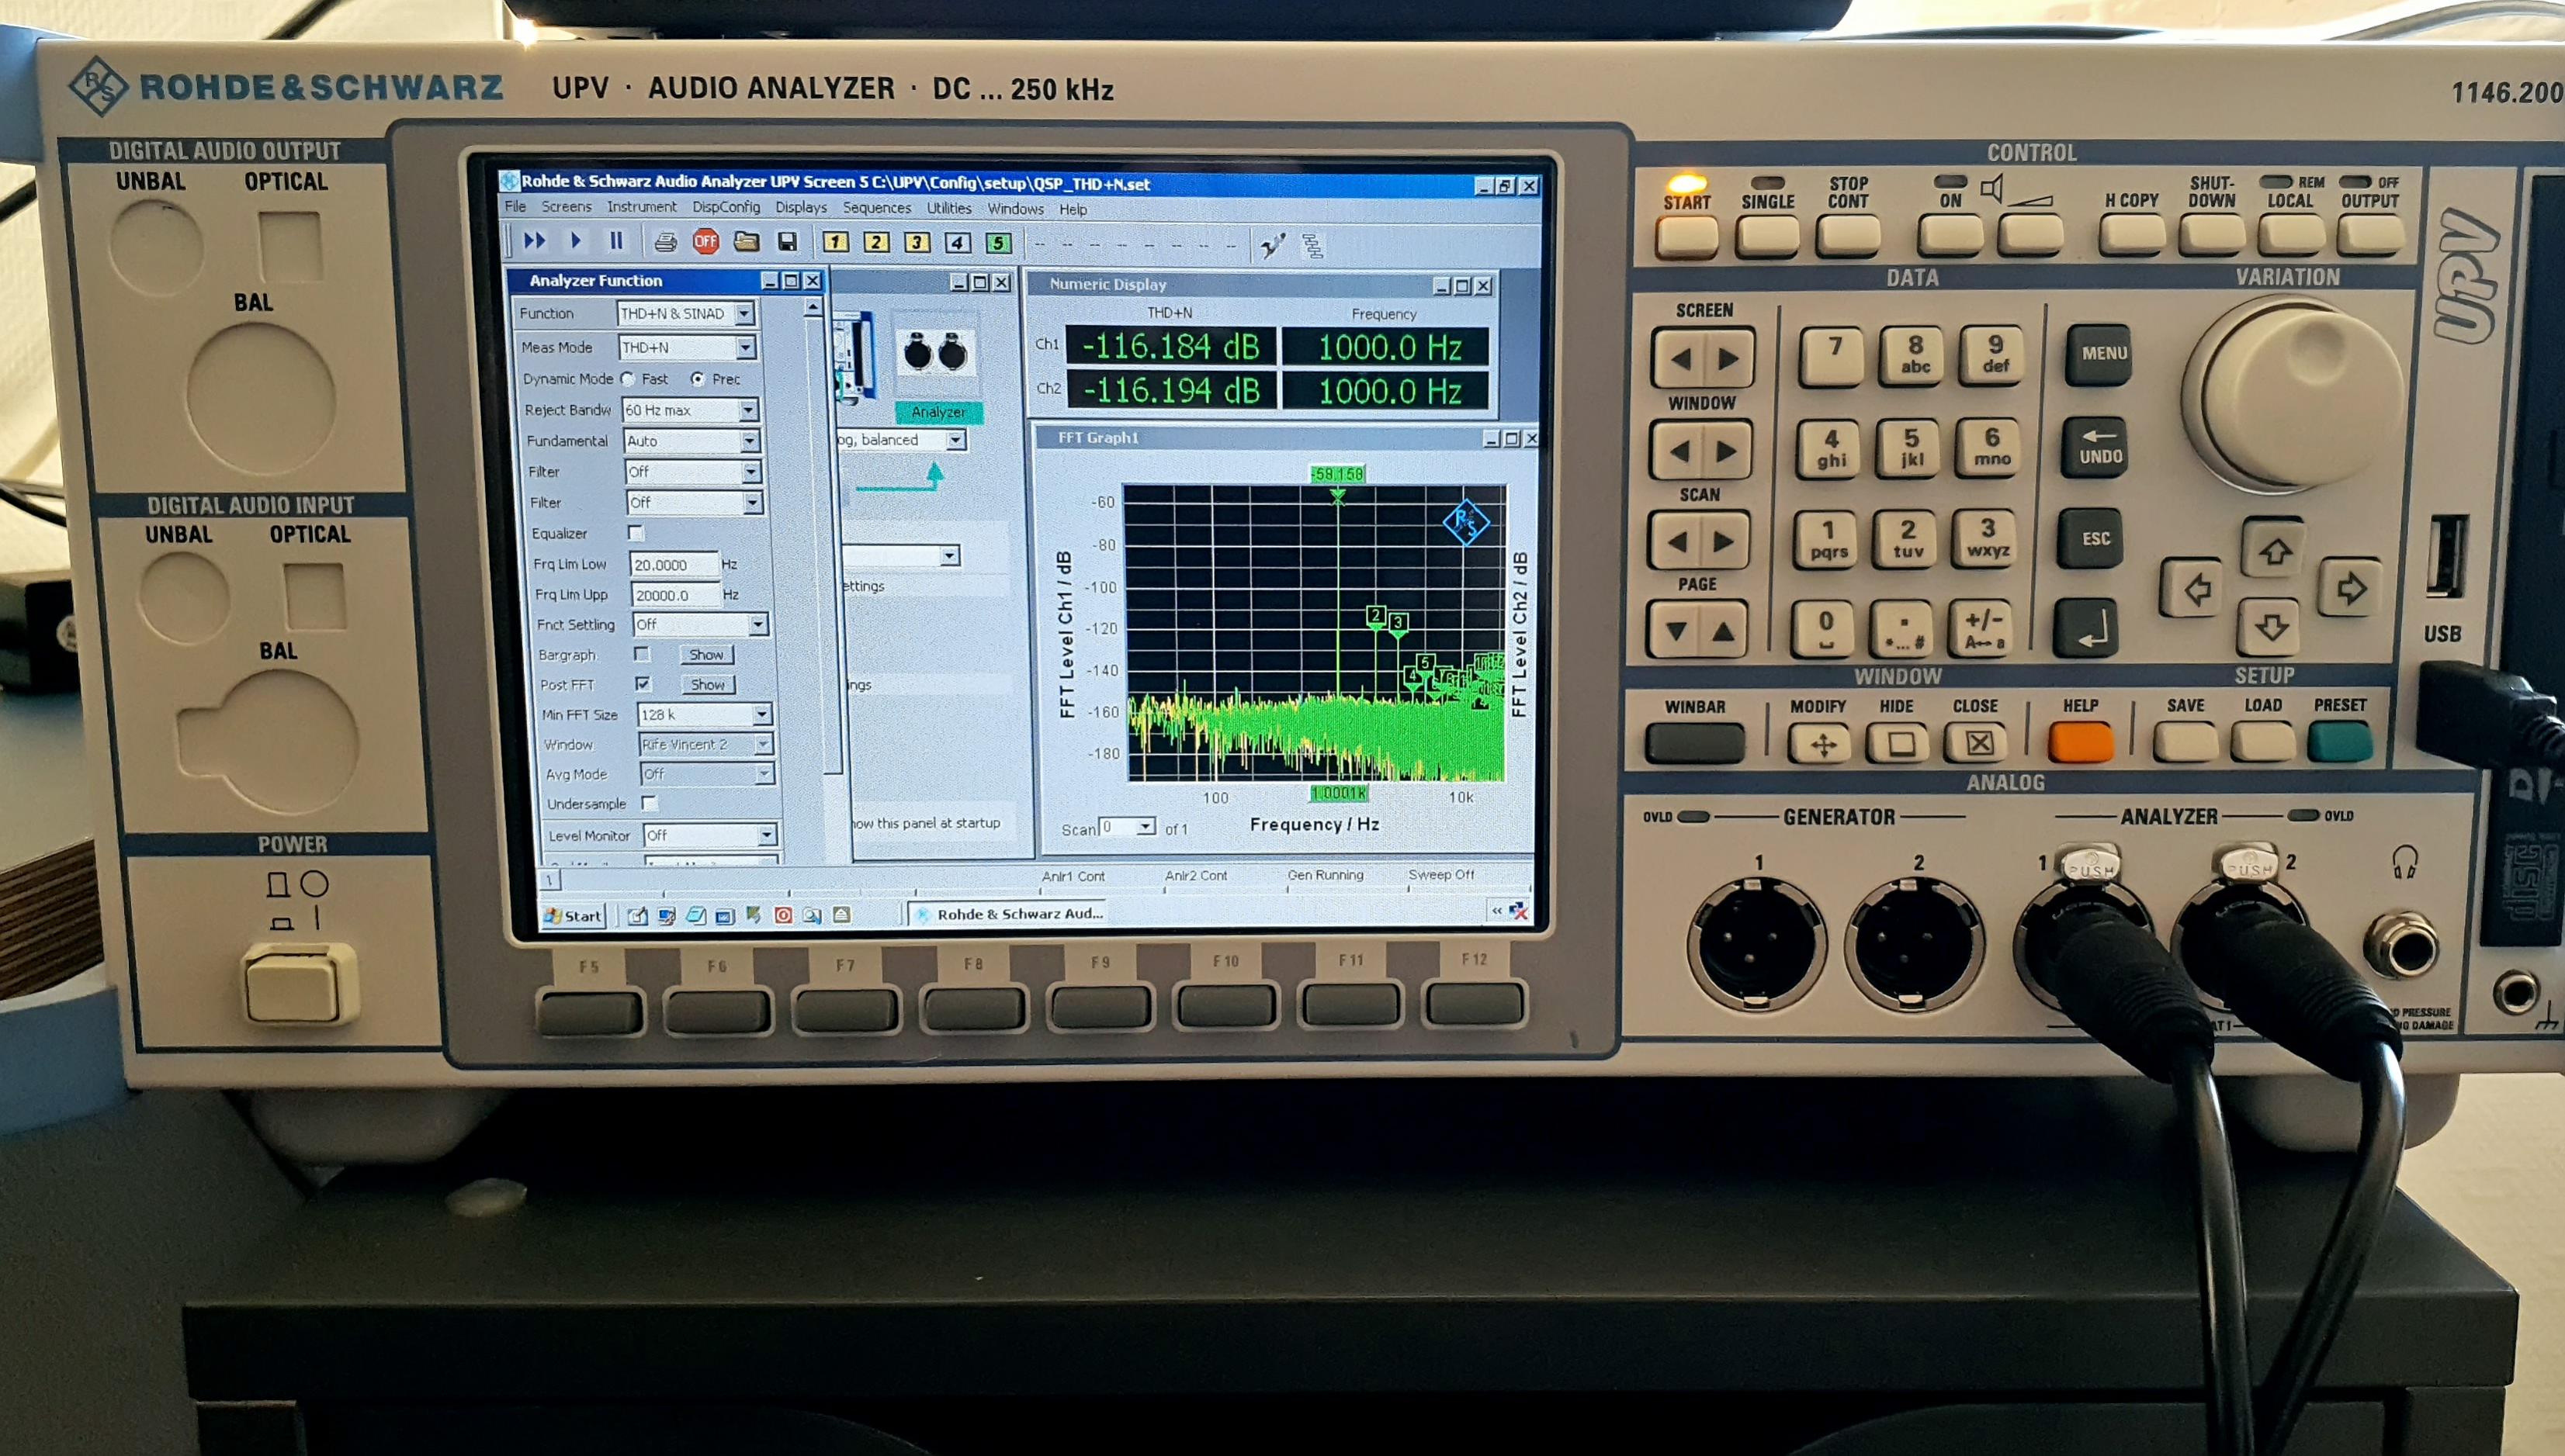Open the Fundamental dropdown set to Auto
Image resolution: width=2565 pixels, height=1456 pixels.
[x=749, y=441]
